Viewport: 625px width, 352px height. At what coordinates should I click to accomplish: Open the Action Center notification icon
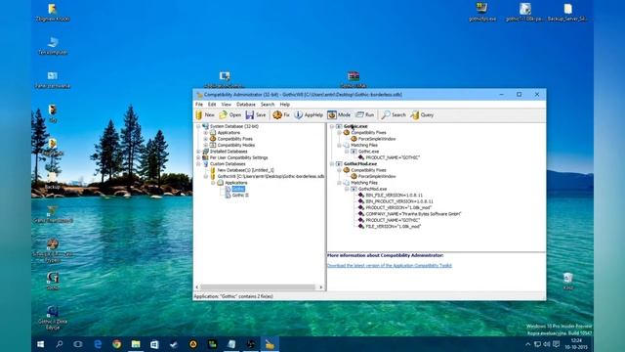(x=557, y=344)
